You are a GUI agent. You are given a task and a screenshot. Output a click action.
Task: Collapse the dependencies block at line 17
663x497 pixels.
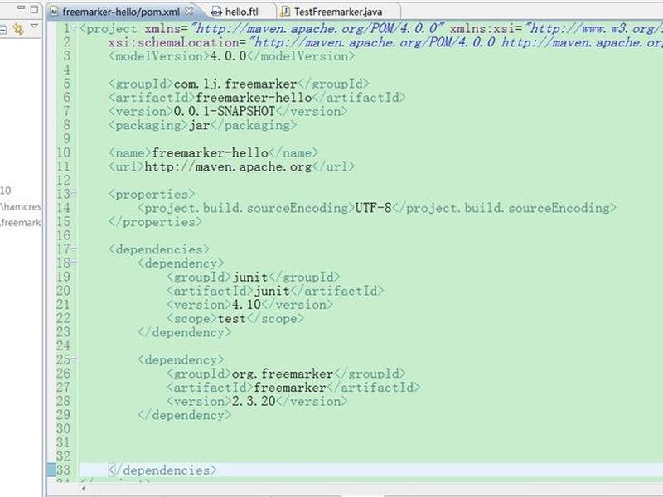point(74,249)
